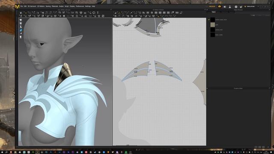Open Windows taskbar search
The image size is (274, 154).
click(x=6, y=152)
